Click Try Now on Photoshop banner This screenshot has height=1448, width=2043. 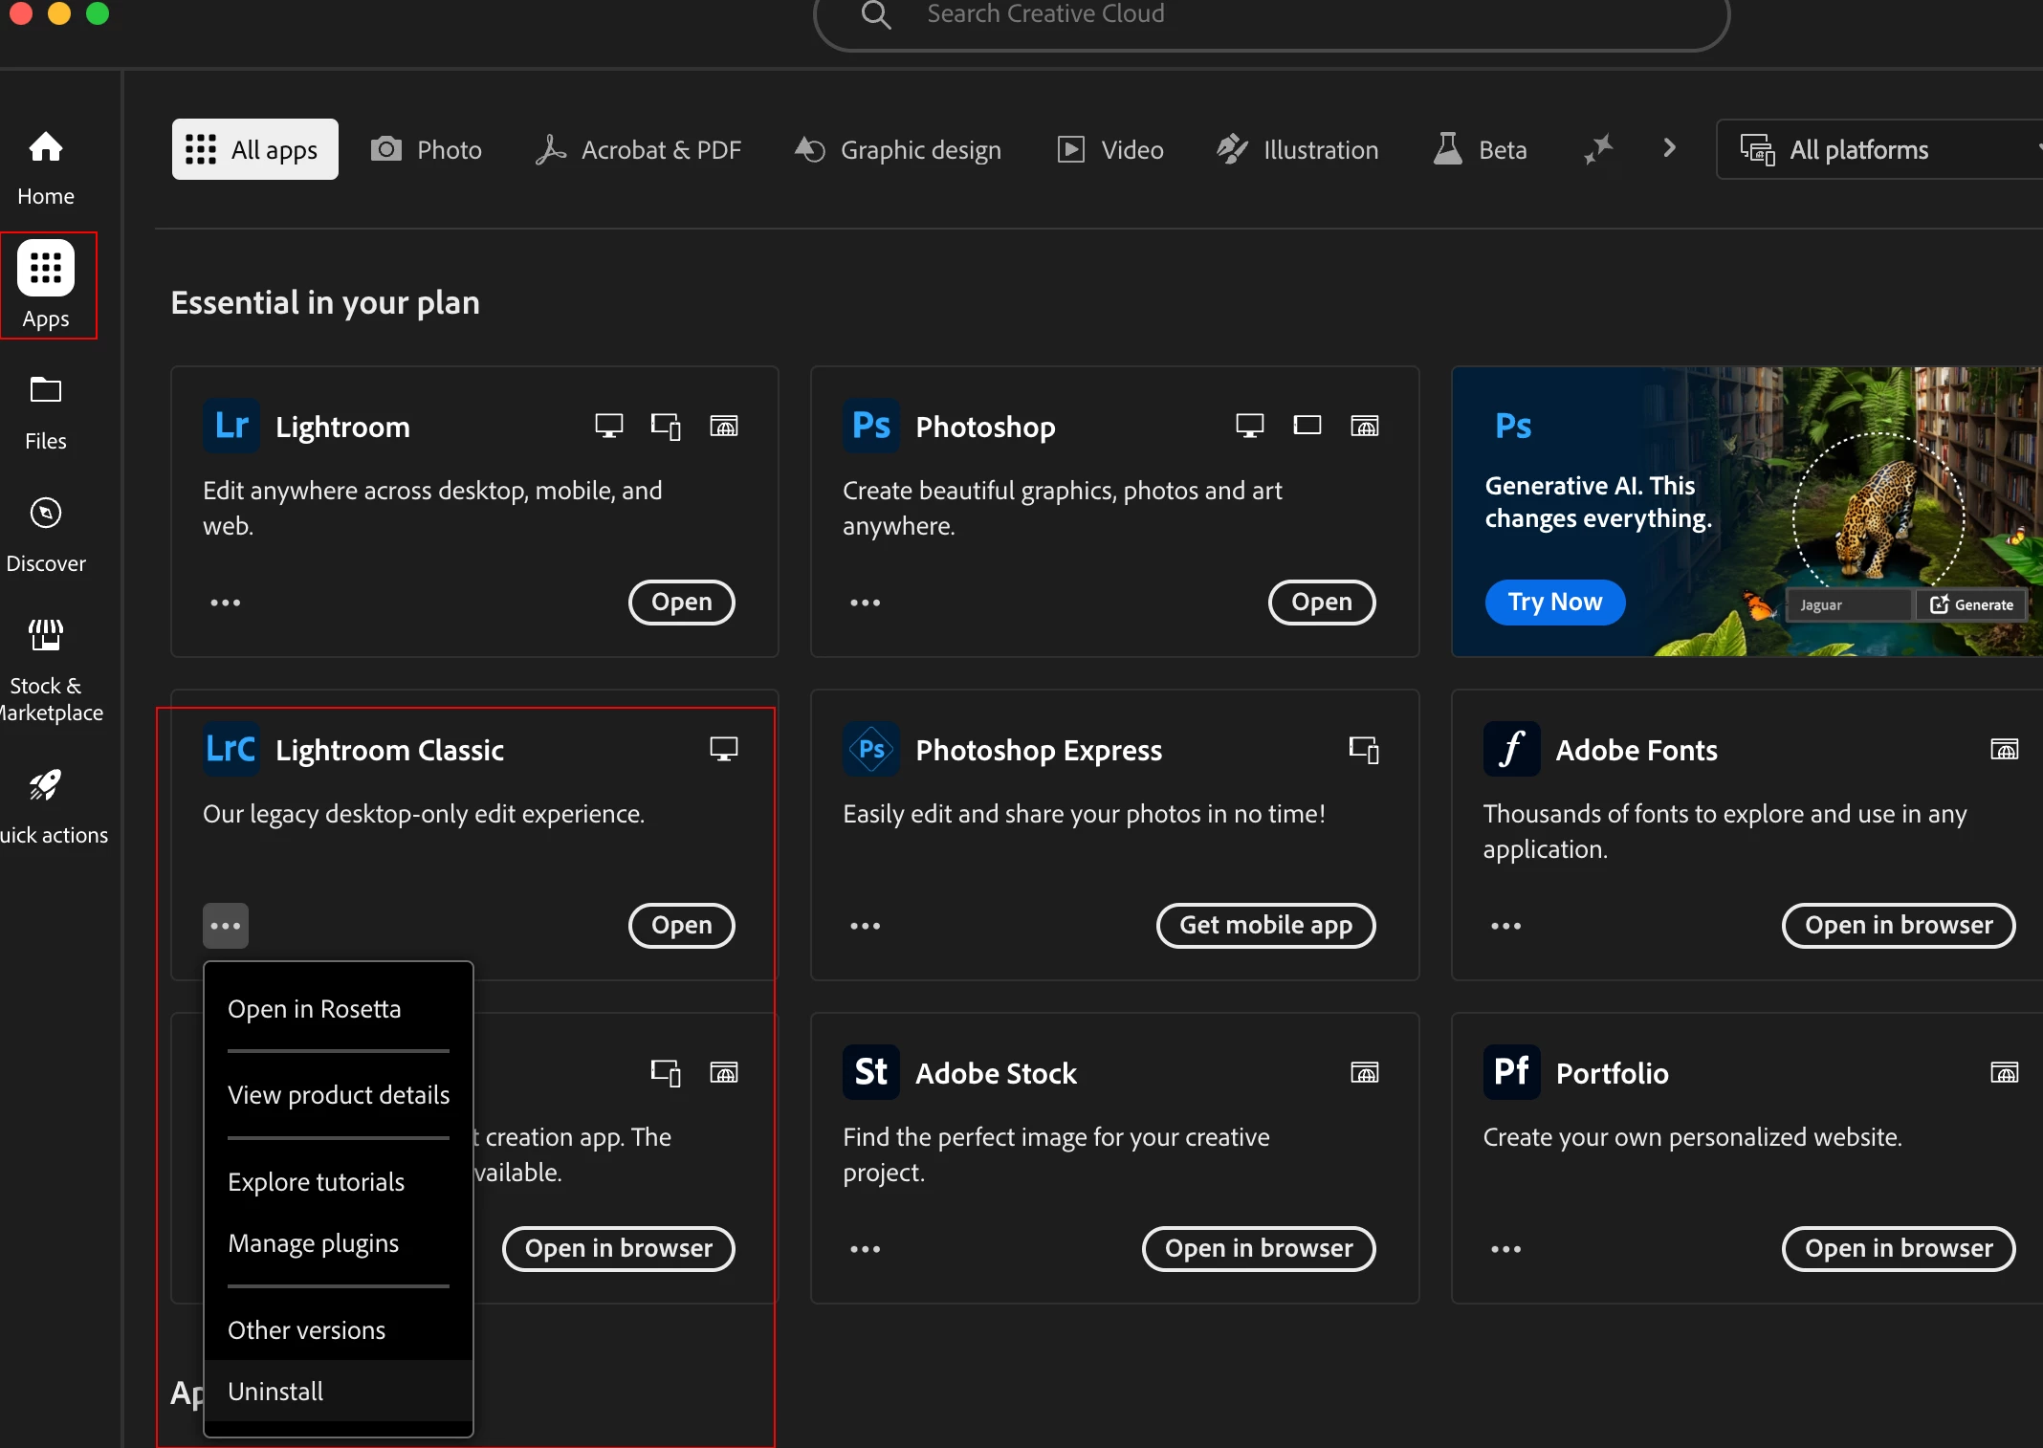[1554, 602]
